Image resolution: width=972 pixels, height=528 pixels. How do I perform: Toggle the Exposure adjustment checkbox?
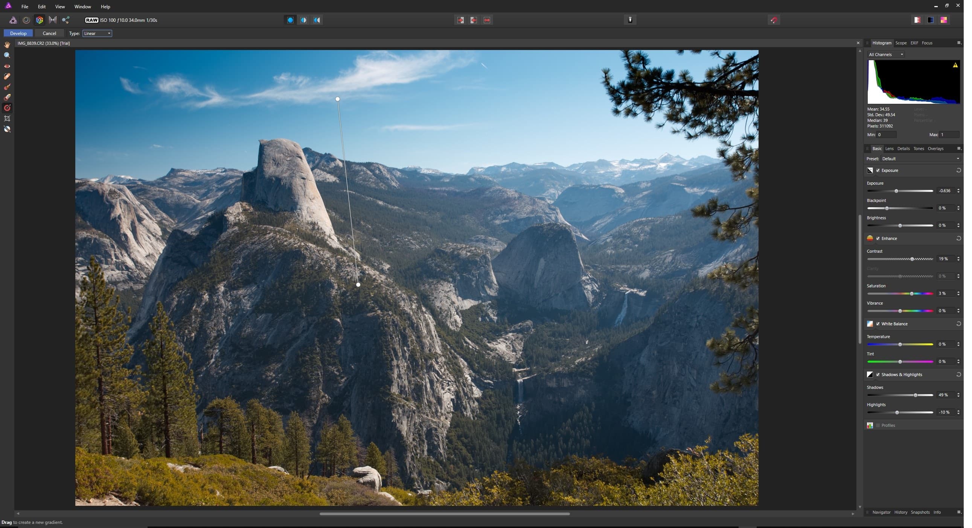[x=878, y=170]
